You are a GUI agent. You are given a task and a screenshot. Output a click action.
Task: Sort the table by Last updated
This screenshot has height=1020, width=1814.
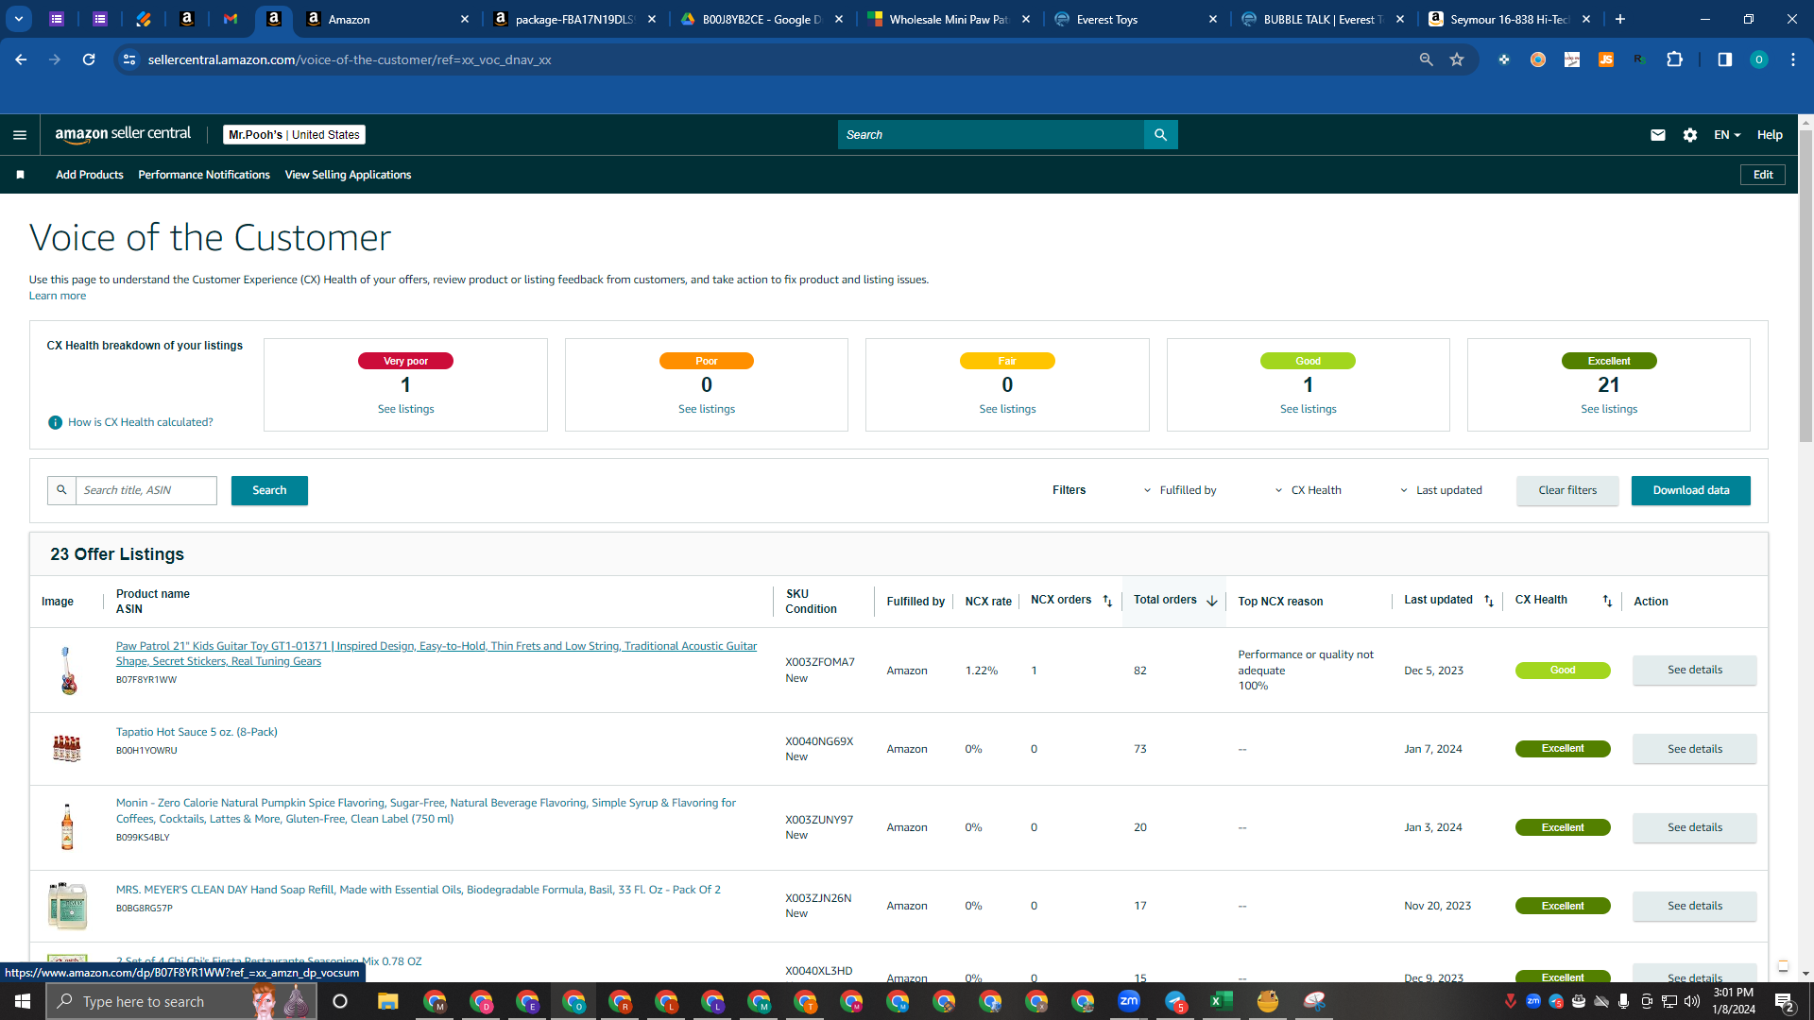[x=1489, y=602]
